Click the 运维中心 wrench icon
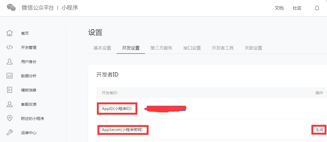This screenshot has width=327, height=142. (x=10, y=133)
